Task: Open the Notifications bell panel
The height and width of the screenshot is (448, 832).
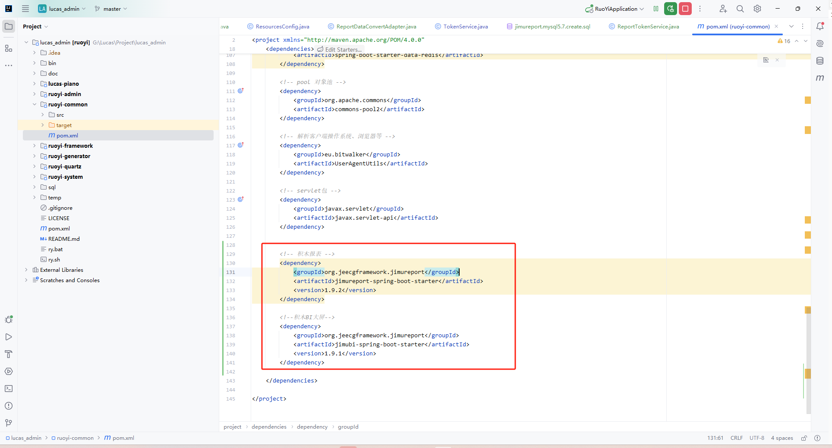Action: coord(820,26)
